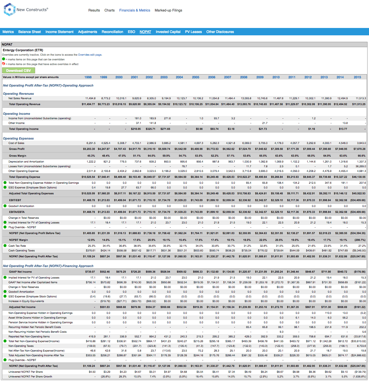
Task: Open Charts in top navigation
Action: tap(109, 10)
